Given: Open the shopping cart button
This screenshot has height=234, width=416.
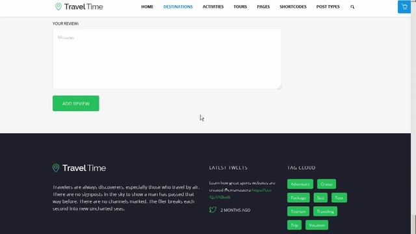Looking at the screenshot, I should [x=404, y=7].
